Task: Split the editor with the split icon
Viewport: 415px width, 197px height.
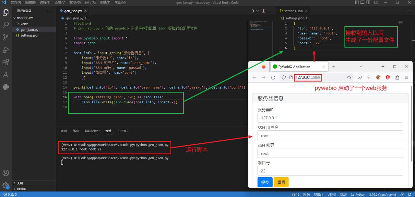Action: coord(263,11)
